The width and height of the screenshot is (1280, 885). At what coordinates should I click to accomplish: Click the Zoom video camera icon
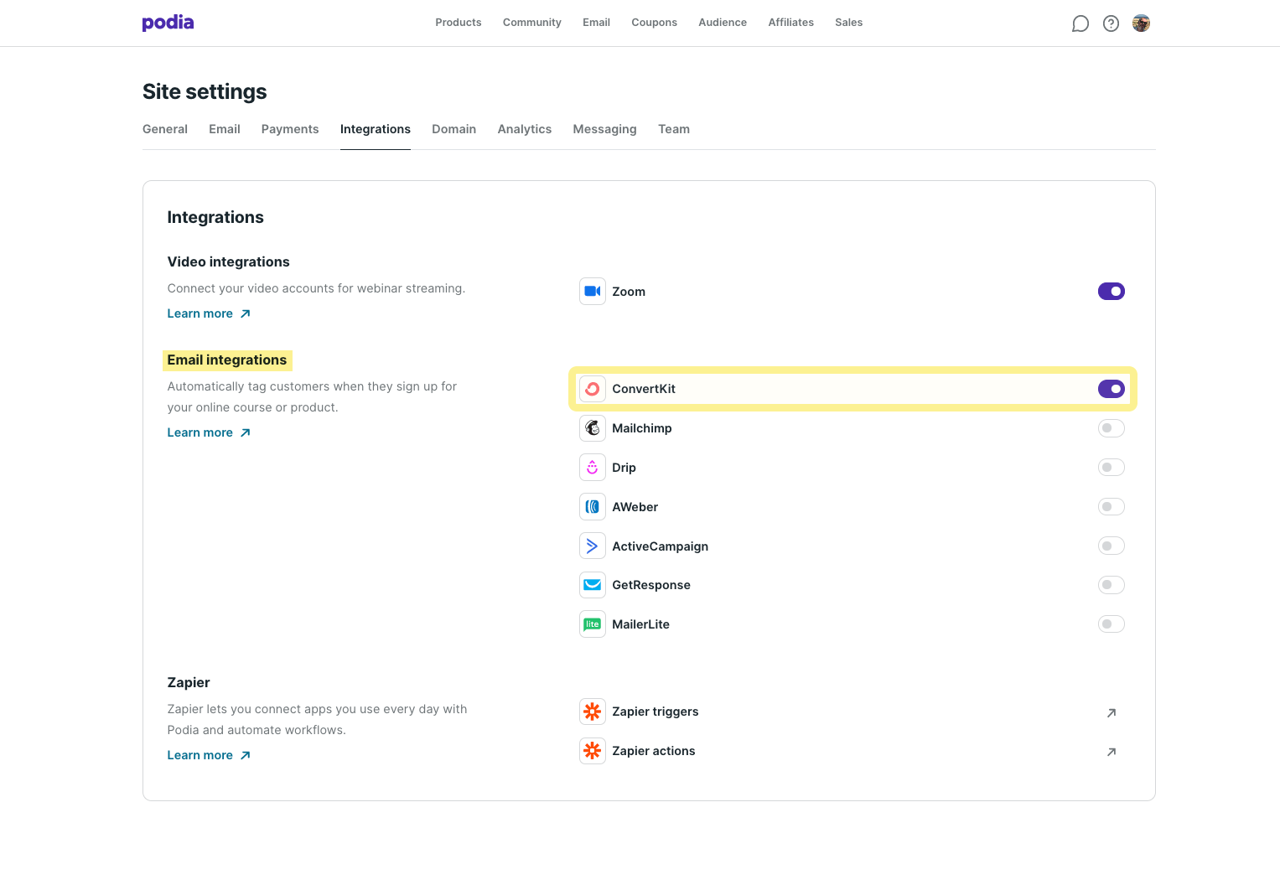593,291
